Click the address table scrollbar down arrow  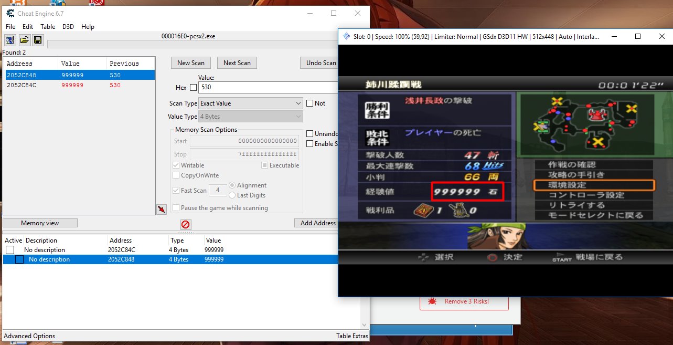pyautogui.click(x=365, y=326)
